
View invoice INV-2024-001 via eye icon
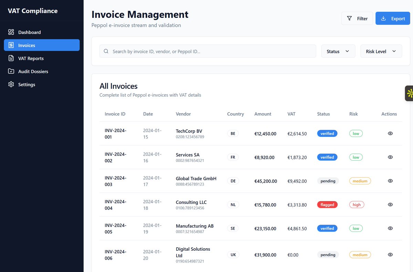390,133
